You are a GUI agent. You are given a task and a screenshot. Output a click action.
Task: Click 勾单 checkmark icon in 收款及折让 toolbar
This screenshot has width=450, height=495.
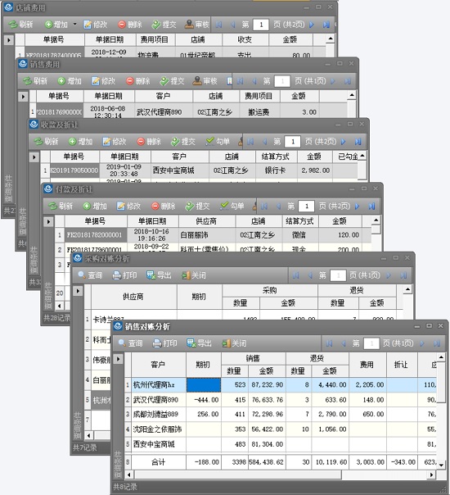[x=210, y=142]
